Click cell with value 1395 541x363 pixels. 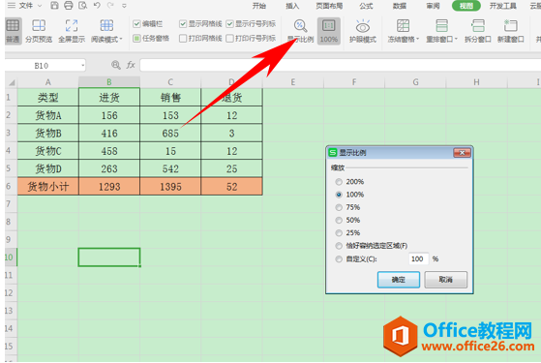[x=170, y=187]
